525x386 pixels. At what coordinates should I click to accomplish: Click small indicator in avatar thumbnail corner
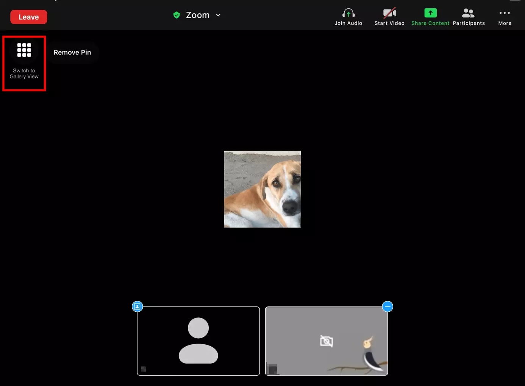pyautogui.click(x=144, y=369)
